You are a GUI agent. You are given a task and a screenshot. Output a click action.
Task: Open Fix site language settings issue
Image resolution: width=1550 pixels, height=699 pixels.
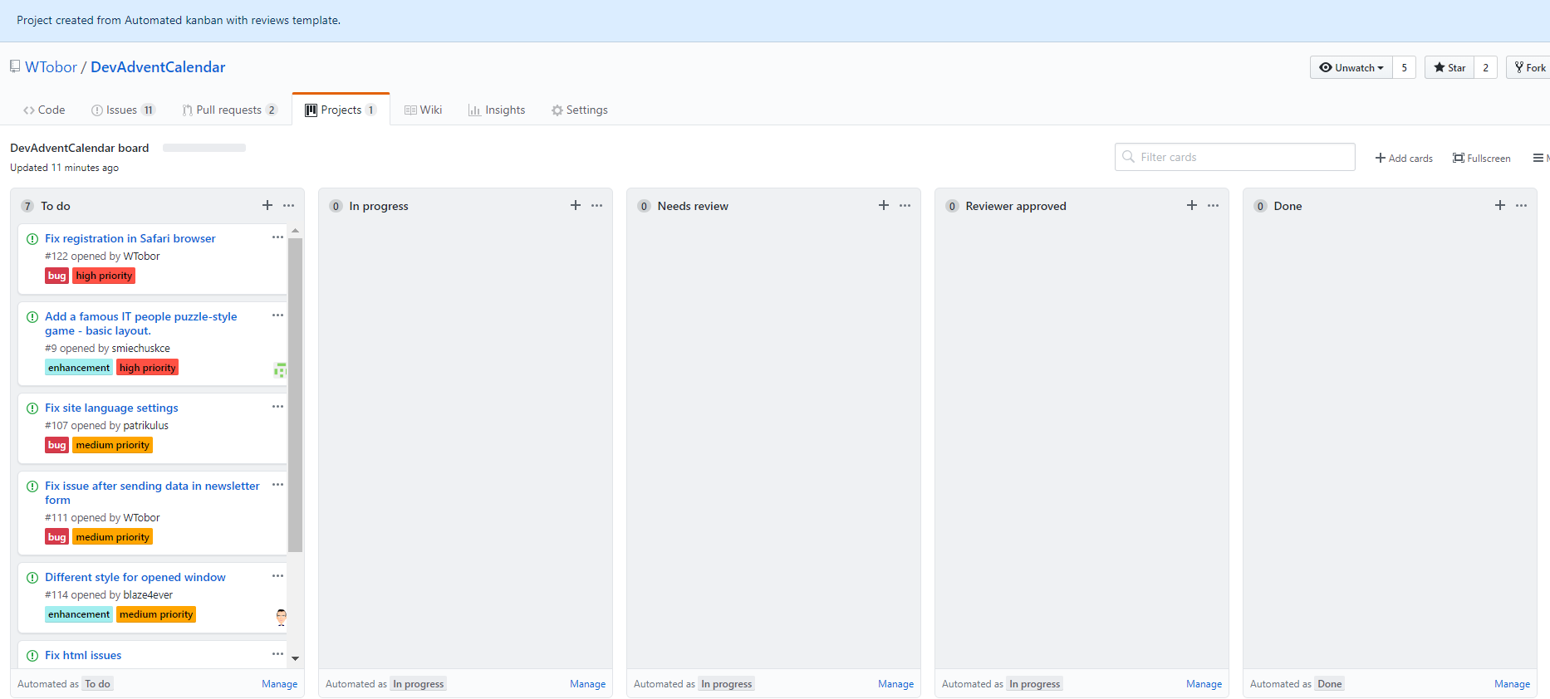111,408
